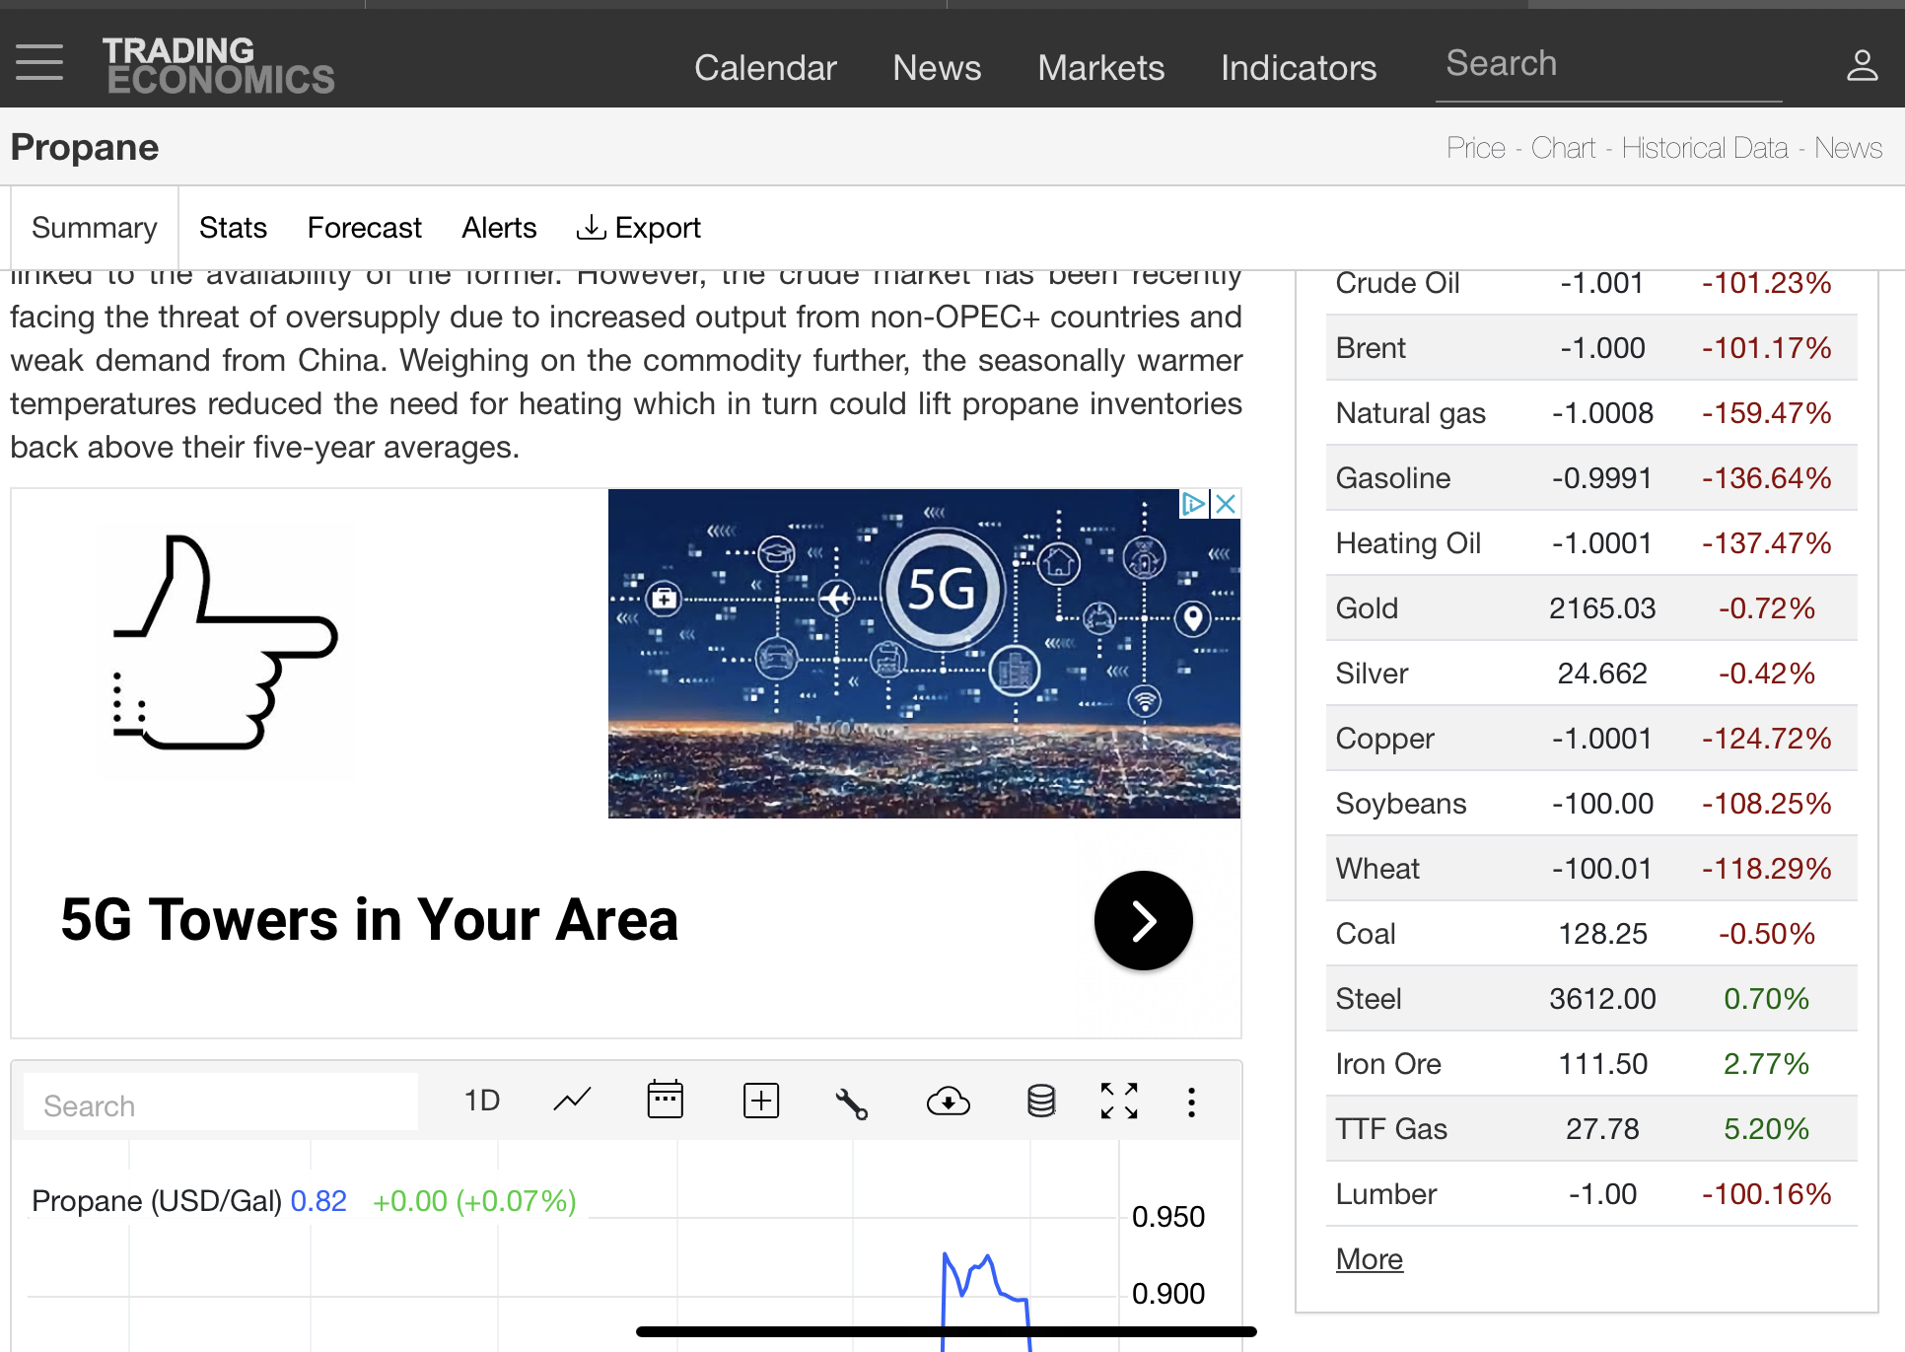The height and width of the screenshot is (1352, 1905).
Task: Open Markets in the top navigation
Action: click(x=1100, y=68)
